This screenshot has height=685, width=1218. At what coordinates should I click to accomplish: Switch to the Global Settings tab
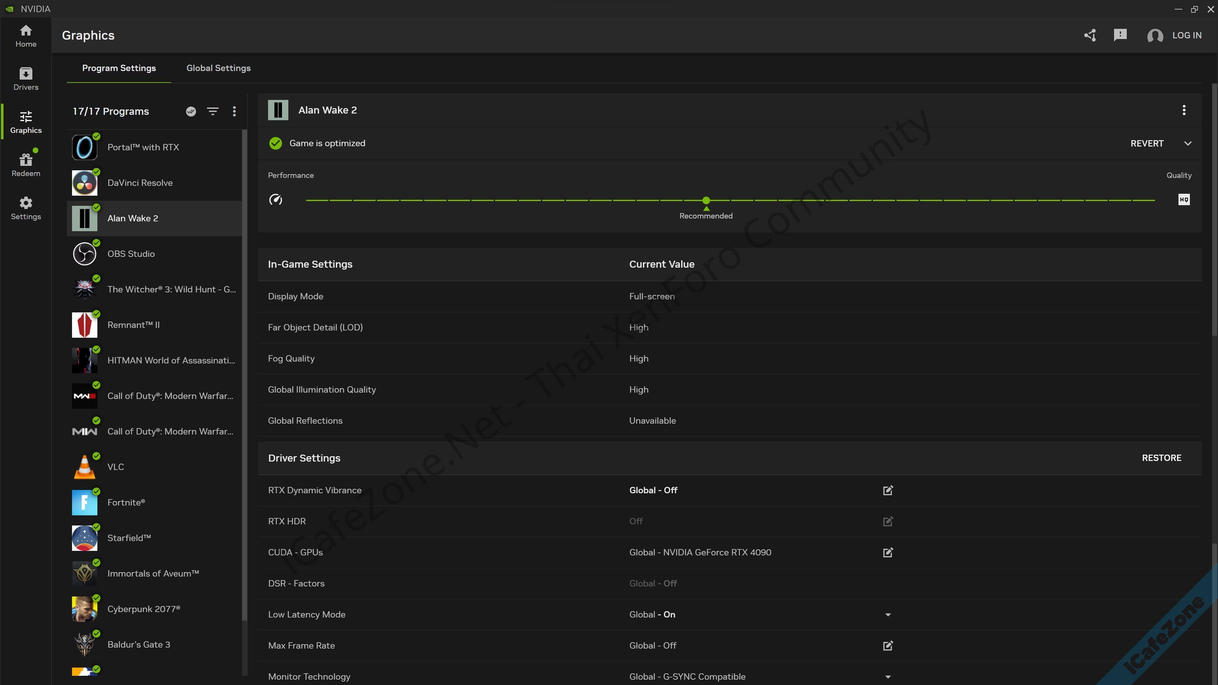pyautogui.click(x=219, y=68)
